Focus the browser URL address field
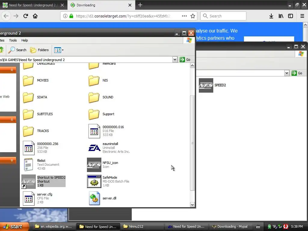This screenshot has width=308, height=231. pos(123,16)
